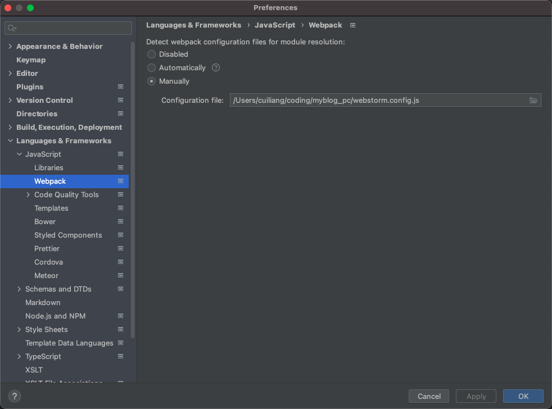Select the Automatically radio option
This screenshot has height=409, width=552.
point(151,67)
